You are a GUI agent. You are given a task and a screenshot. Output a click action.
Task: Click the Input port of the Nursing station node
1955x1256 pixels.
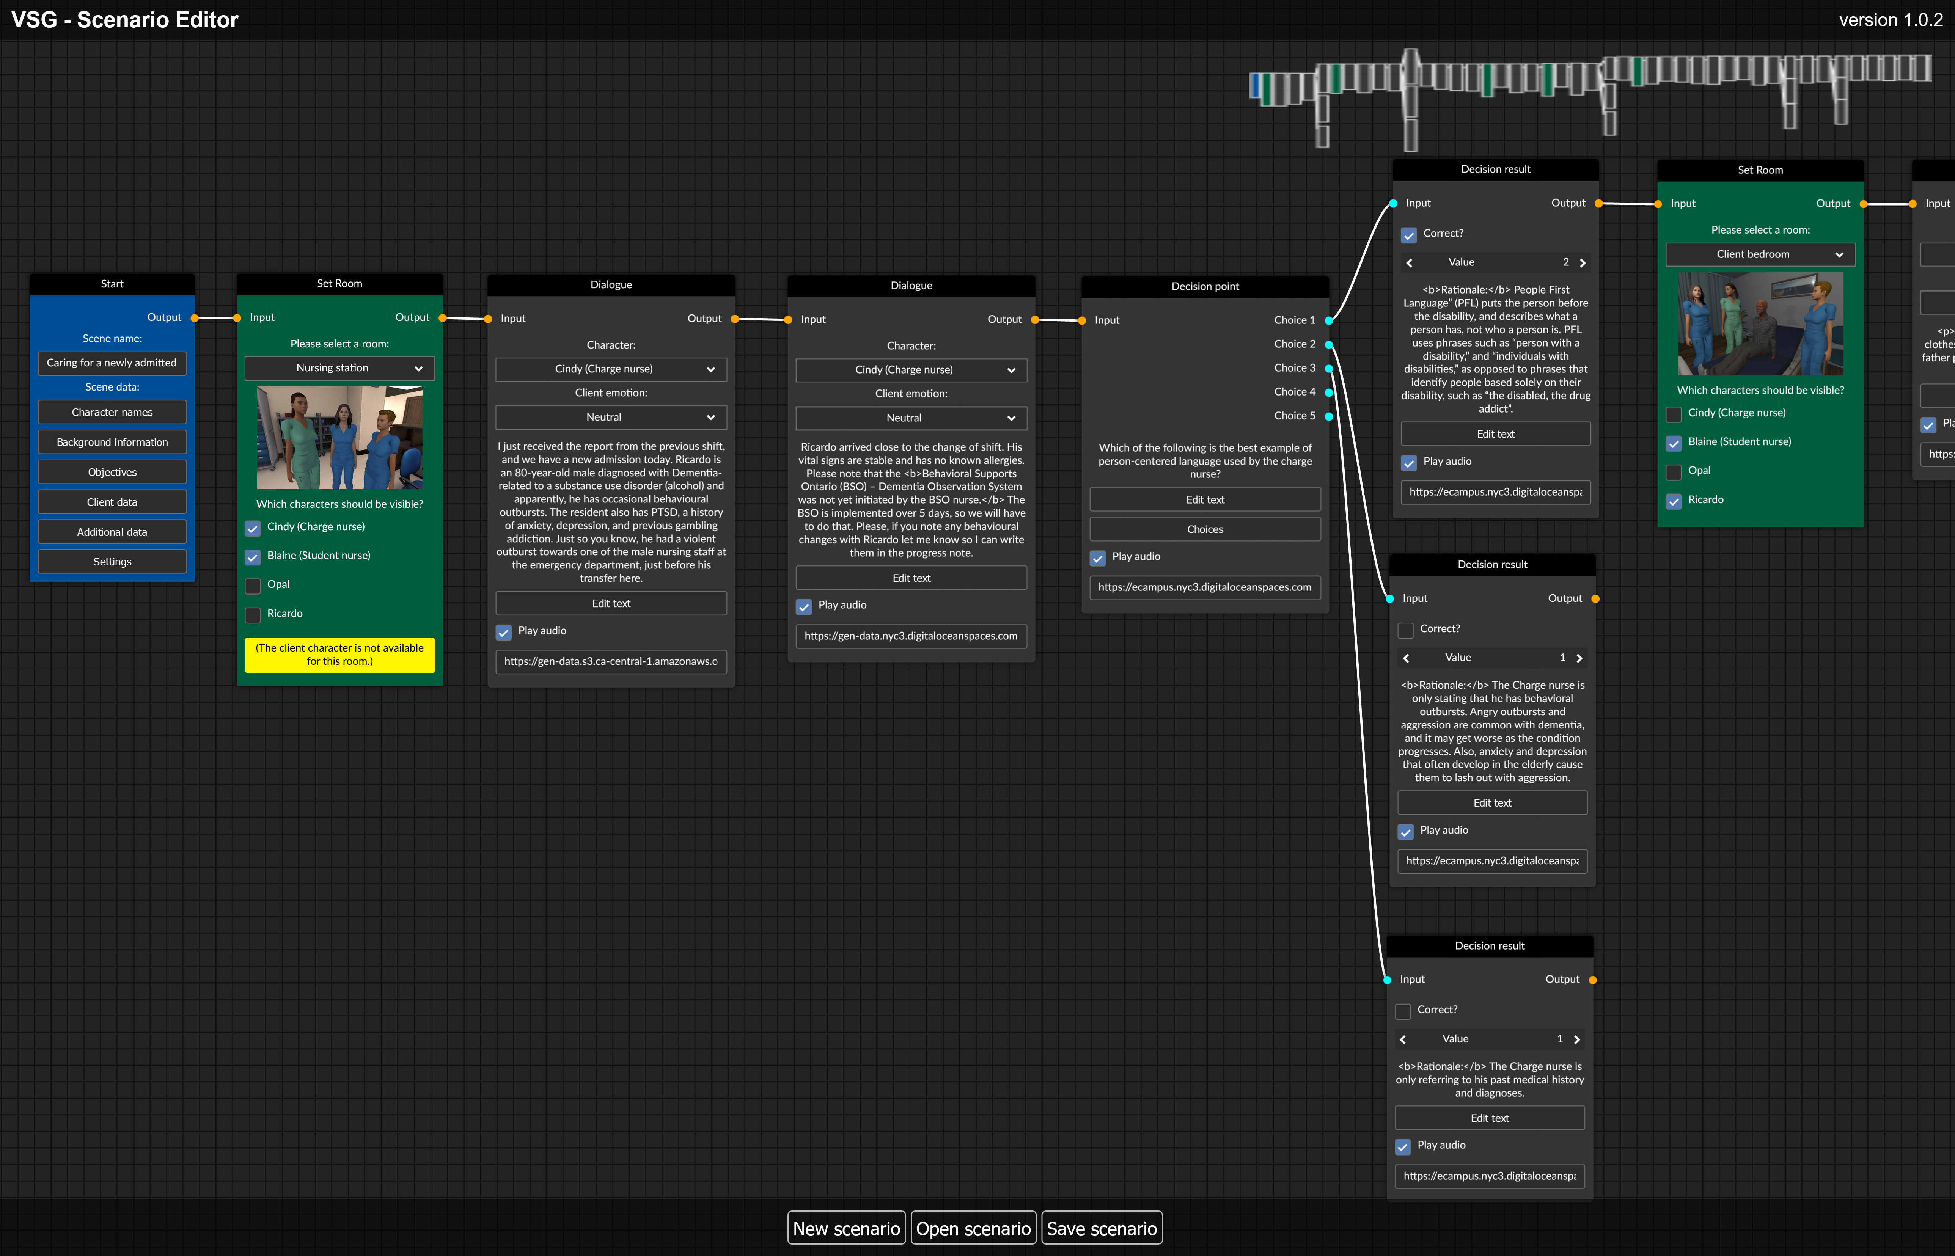point(238,318)
